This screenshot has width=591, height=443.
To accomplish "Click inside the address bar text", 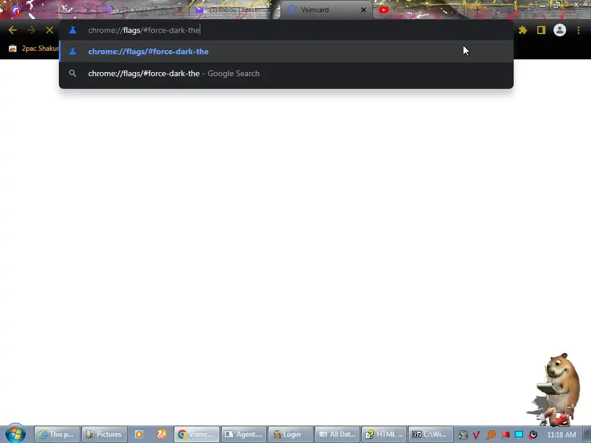I will [144, 30].
